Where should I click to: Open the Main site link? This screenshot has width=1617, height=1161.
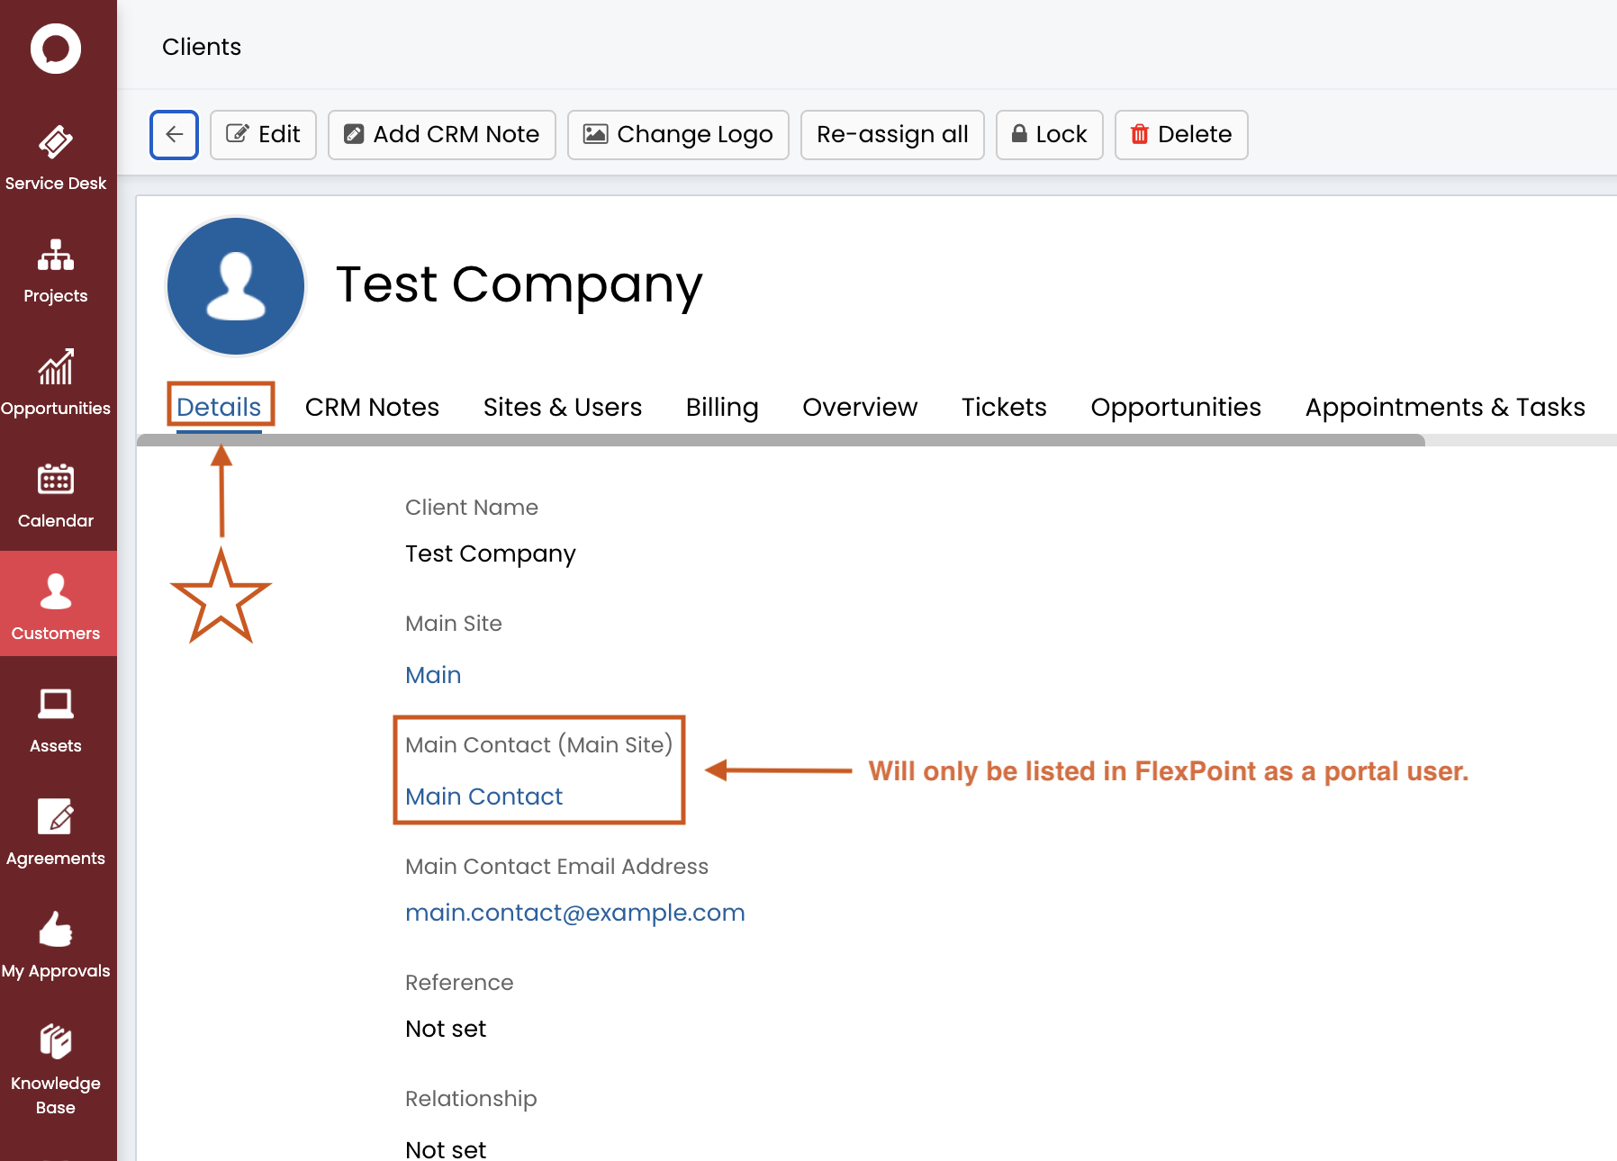pos(433,675)
